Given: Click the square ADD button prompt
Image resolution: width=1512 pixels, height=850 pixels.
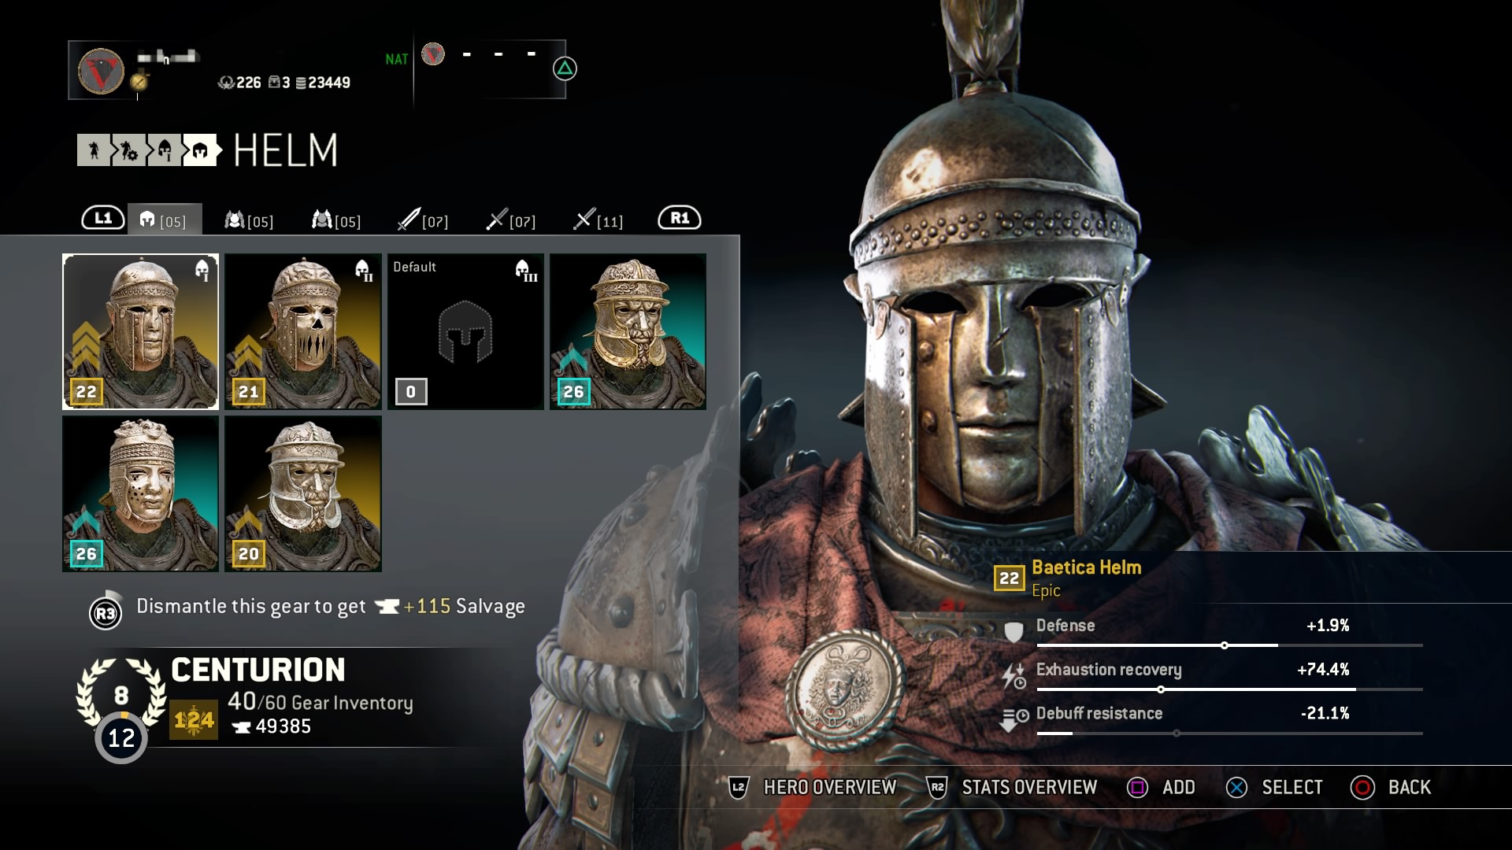Looking at the screenshot, I should 1162,787.
